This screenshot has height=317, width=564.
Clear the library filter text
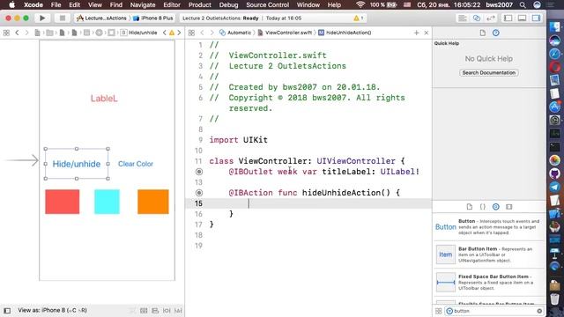[x=539, y=311]
